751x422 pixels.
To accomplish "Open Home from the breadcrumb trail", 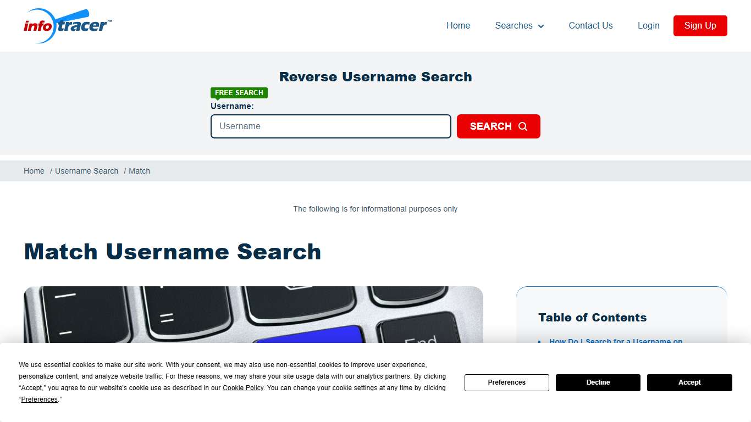I will coord(34,171).
